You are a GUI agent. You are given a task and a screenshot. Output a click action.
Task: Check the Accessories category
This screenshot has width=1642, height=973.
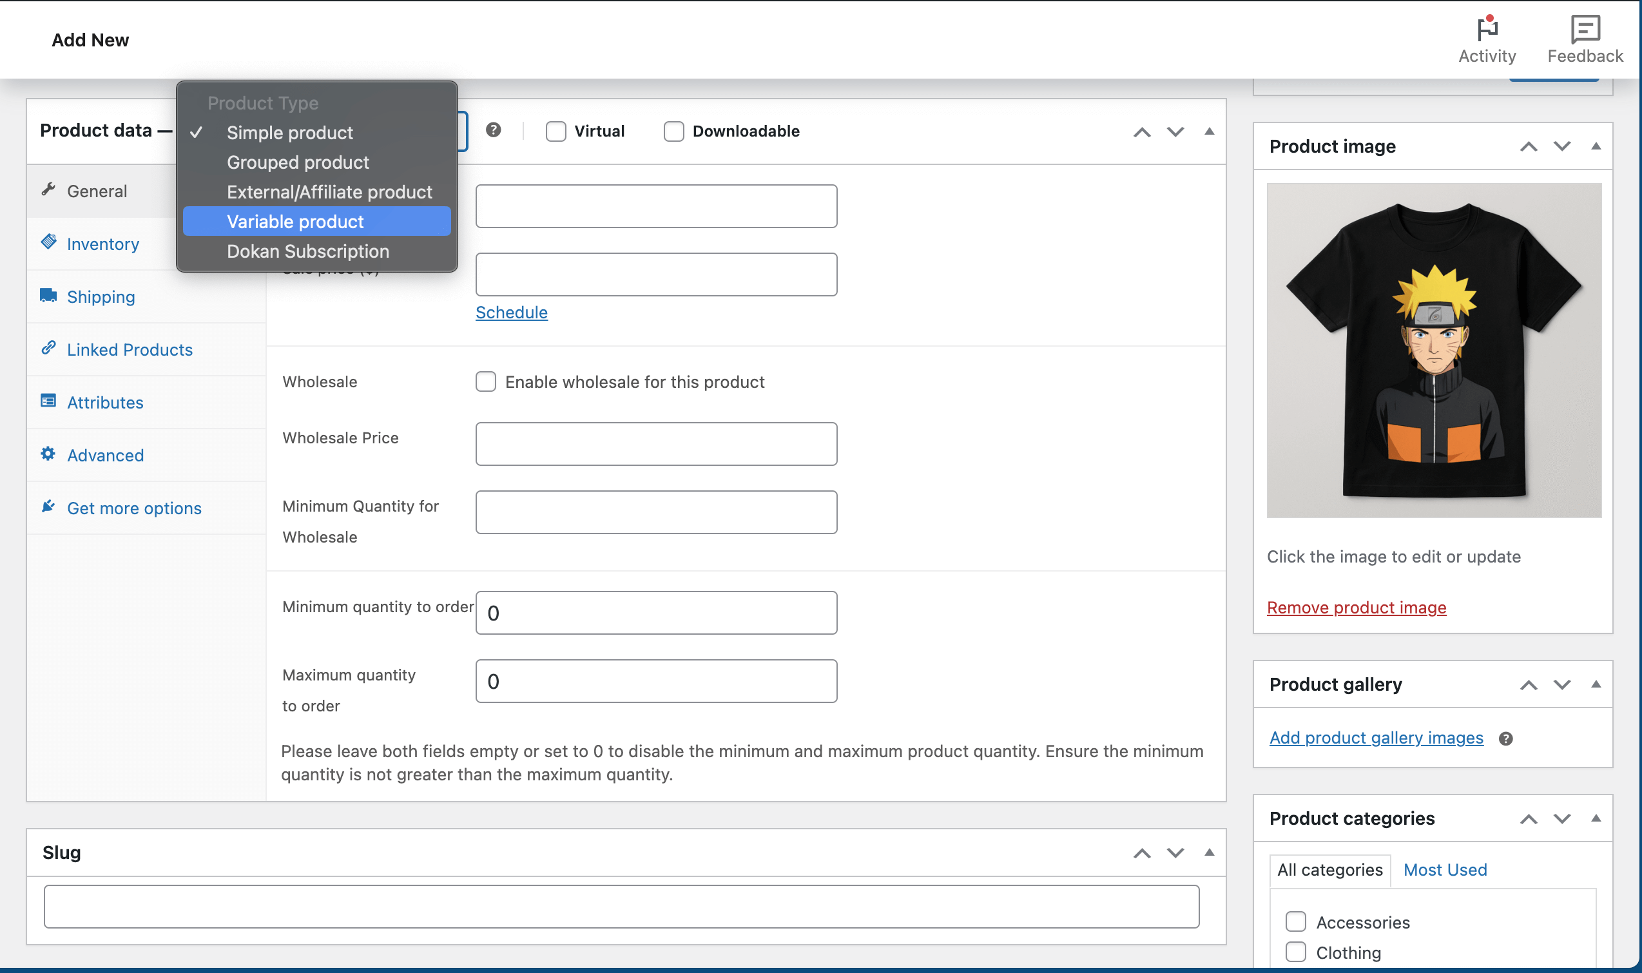[x=1295, y=921]
